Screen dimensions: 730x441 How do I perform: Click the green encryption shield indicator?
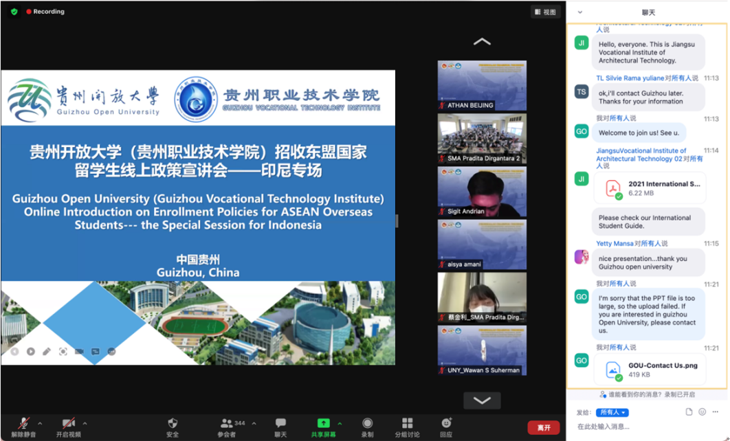coord(14,12)
